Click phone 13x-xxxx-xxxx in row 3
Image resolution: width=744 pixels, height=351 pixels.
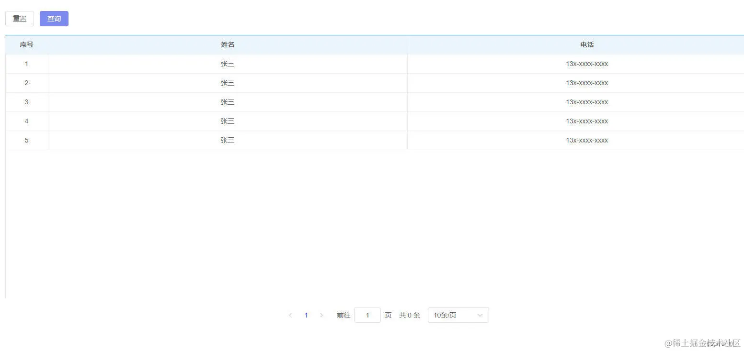587,102
